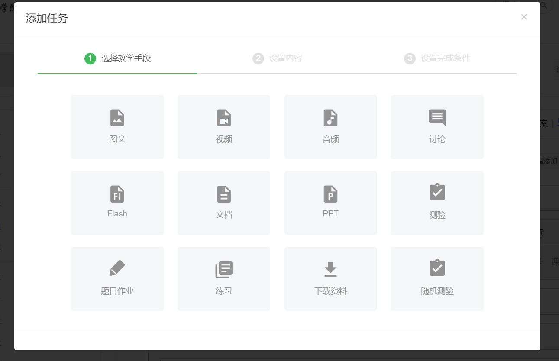Click the 下载资料 label text
The height and width of the screenshot is (361, 559).
click(330, 291)
